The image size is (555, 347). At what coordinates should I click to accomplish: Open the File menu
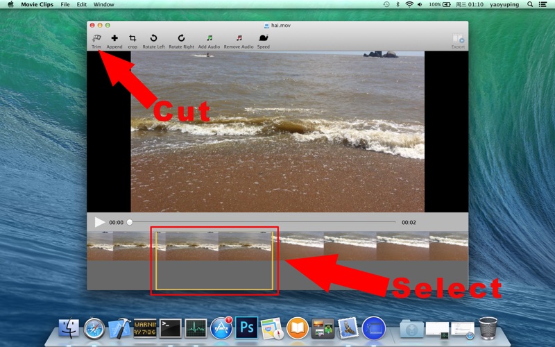point(65,5)
